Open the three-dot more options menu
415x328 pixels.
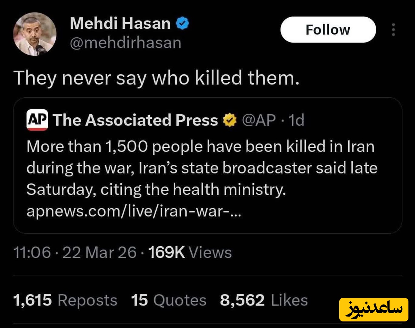point(393,30)
